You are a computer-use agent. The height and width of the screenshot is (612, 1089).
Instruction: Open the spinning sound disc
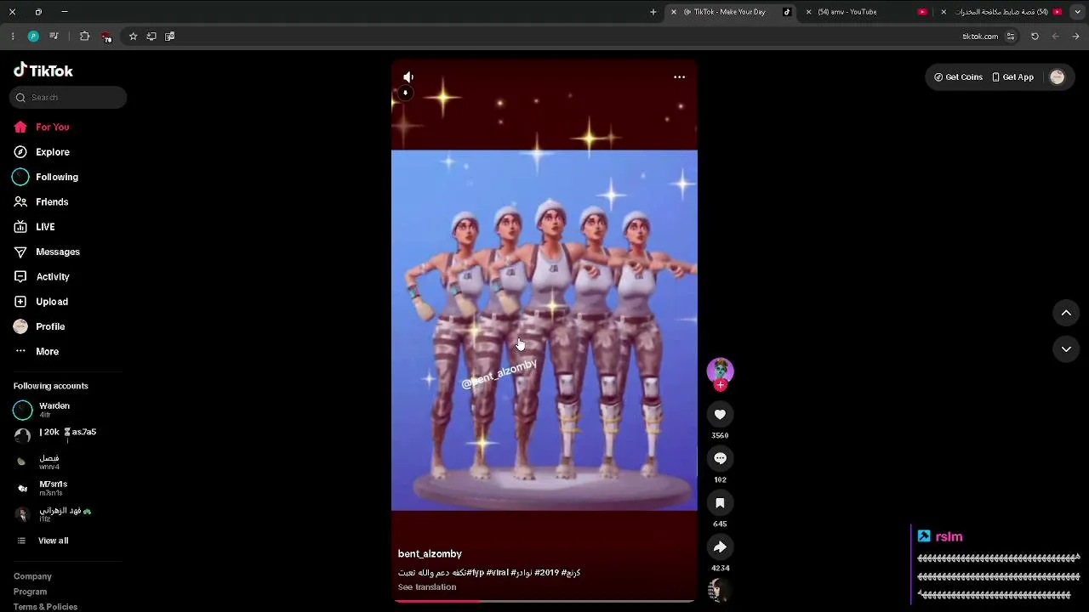click(720, 590)
